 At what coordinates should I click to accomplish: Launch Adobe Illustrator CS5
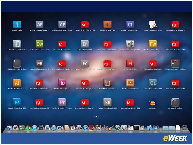click(17, 83)
